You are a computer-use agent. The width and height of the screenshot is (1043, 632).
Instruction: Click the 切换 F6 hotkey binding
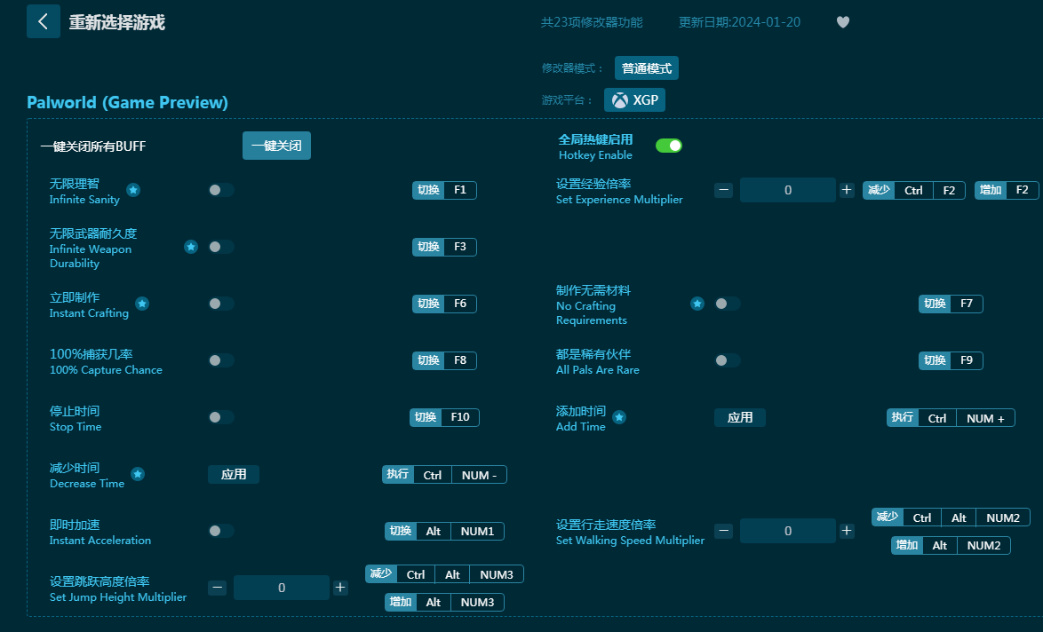pos(444,304)
